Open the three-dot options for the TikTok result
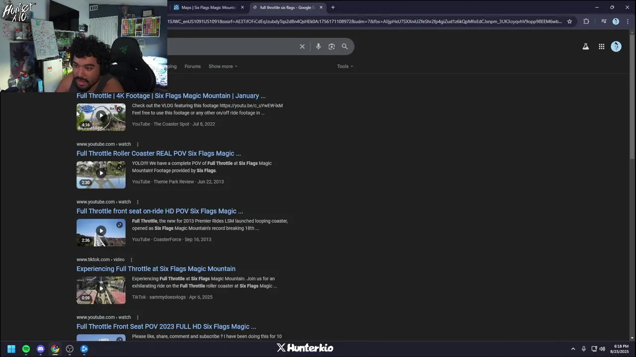The height and width of the screenshot is (357, 636). (131, 260)
